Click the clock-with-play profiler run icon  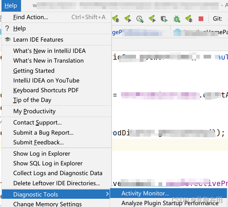point(140,19)
